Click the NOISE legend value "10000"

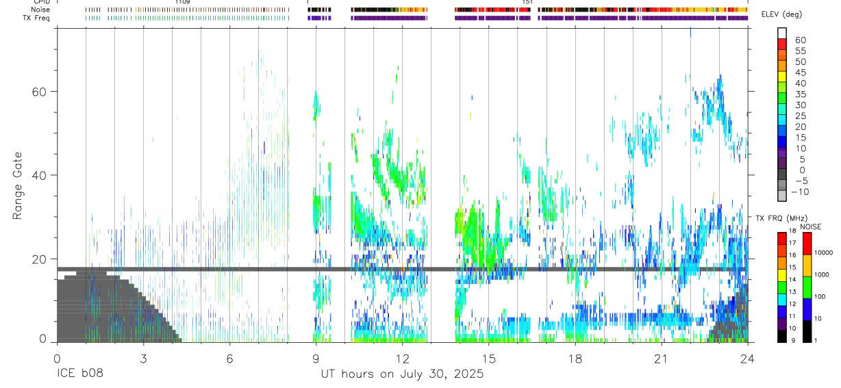click(x=824, y=253)
